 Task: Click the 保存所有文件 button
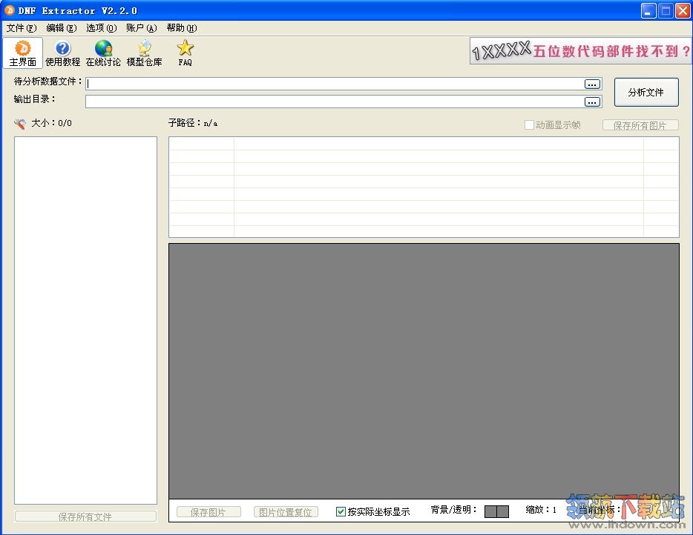tap(85, 516)
